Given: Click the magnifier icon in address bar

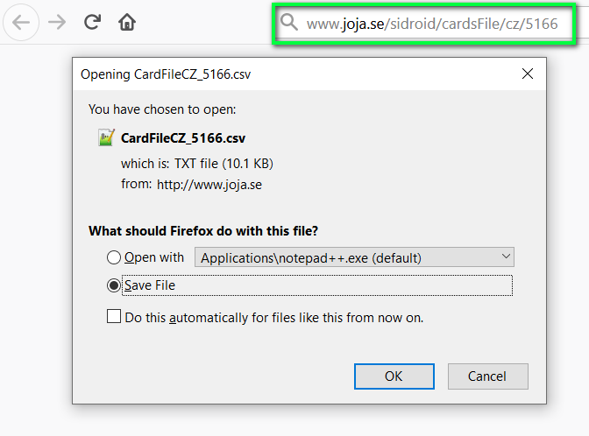Looking at the screenshot, I should point(289,24).
